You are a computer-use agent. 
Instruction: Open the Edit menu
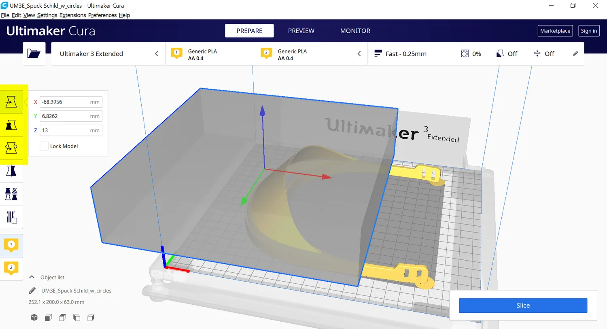(16, 15)
